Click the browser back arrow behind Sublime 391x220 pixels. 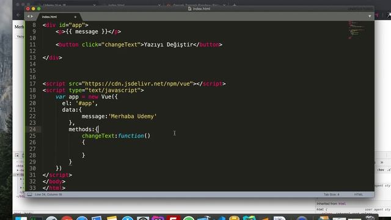coord(18,15)
